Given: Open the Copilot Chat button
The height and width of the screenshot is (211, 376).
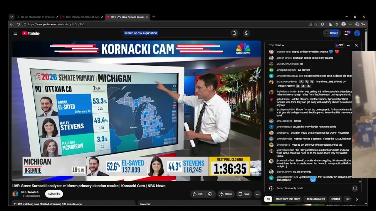Looking at the screenshot, I should coord(360,24).
